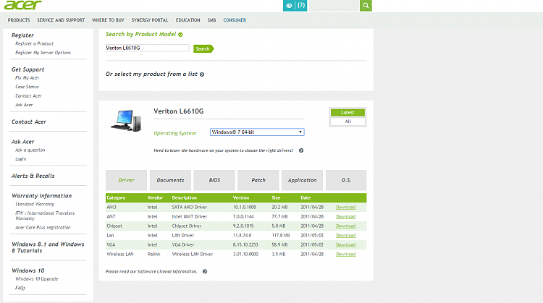Select the Latest filter
The height and width of the screenshot is (303, 543).
pos(348,112)
